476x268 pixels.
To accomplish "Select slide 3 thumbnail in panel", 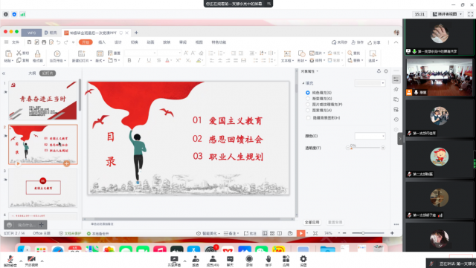I will click(43, 188).
